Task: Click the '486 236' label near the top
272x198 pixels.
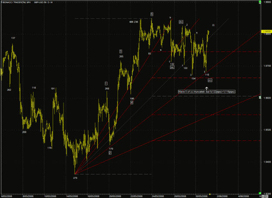Action: pyautogui.click(x=134, y=22)
